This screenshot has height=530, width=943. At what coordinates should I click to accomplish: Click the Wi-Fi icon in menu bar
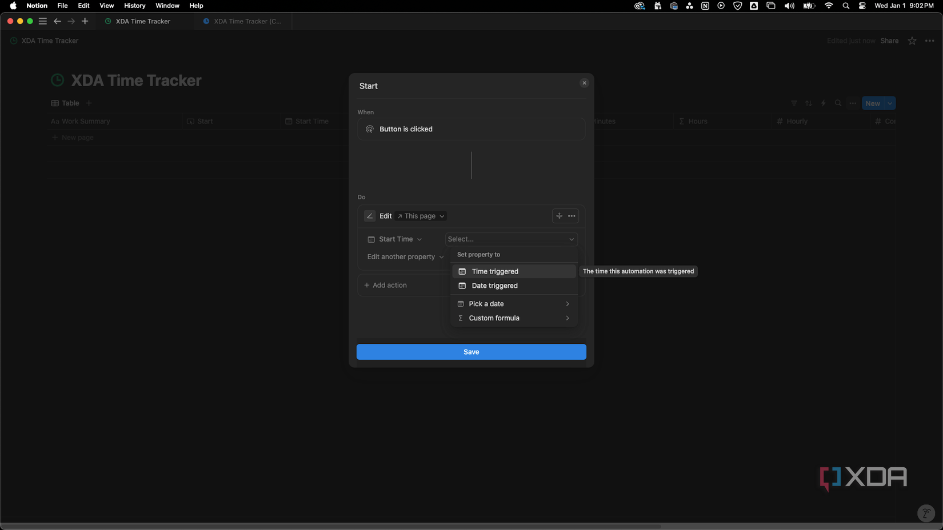[x=829, y=6]
